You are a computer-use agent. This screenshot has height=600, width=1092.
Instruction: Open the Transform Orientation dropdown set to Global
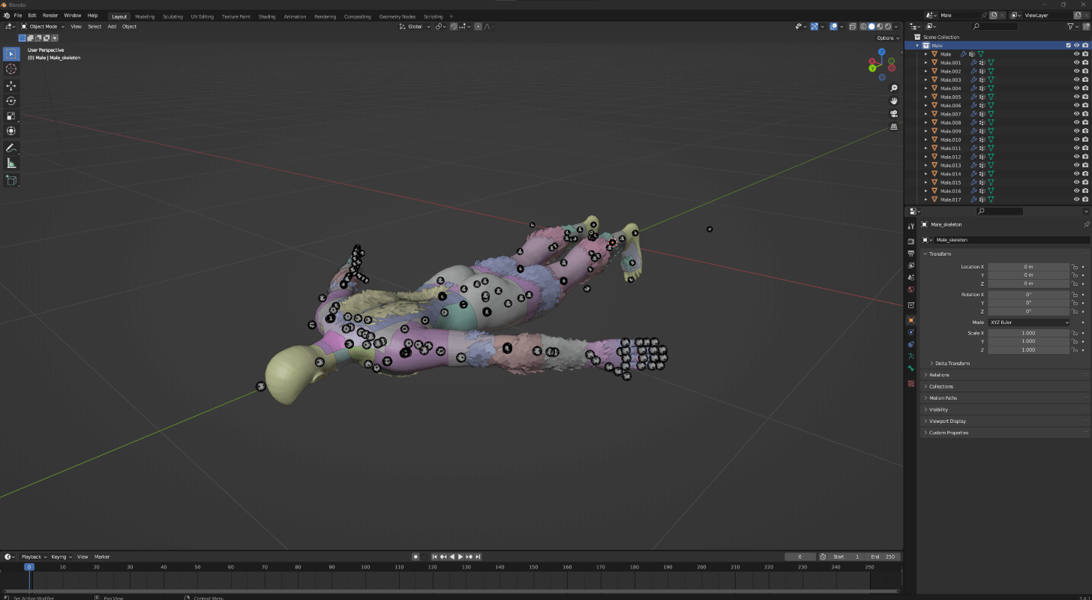(x=413, y=26)
